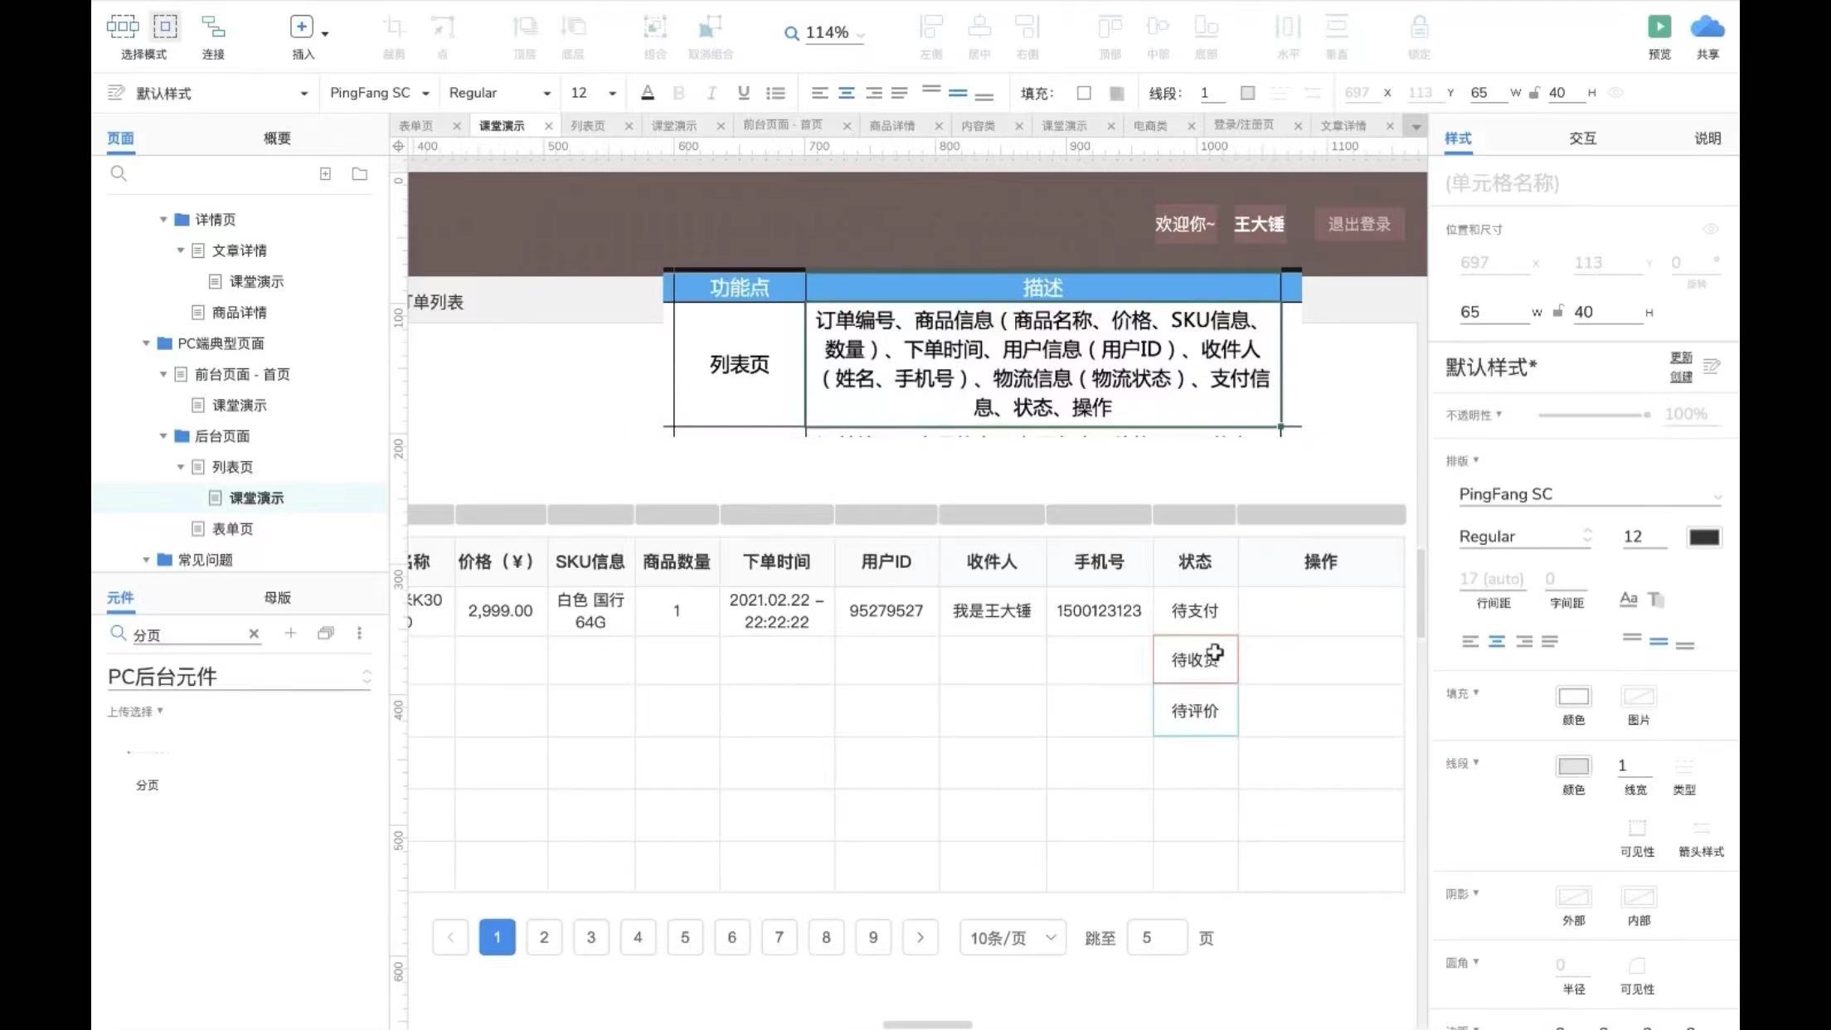Go to pagination page 5

[x=685, y=937]
